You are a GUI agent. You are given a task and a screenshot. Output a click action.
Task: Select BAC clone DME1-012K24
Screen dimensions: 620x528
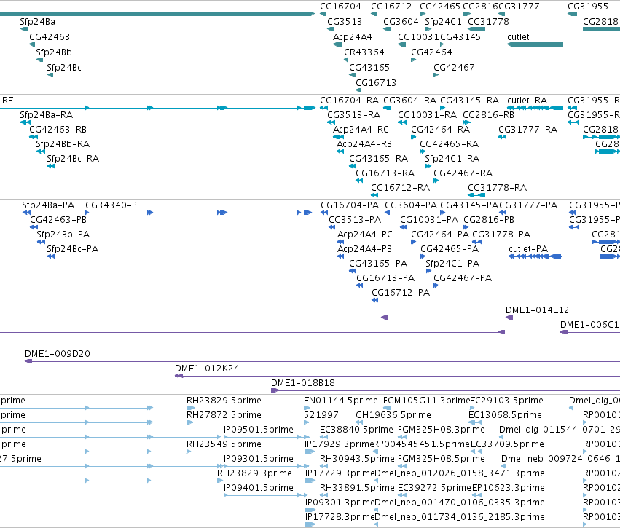pyautogui.click(x=207, y=369)
